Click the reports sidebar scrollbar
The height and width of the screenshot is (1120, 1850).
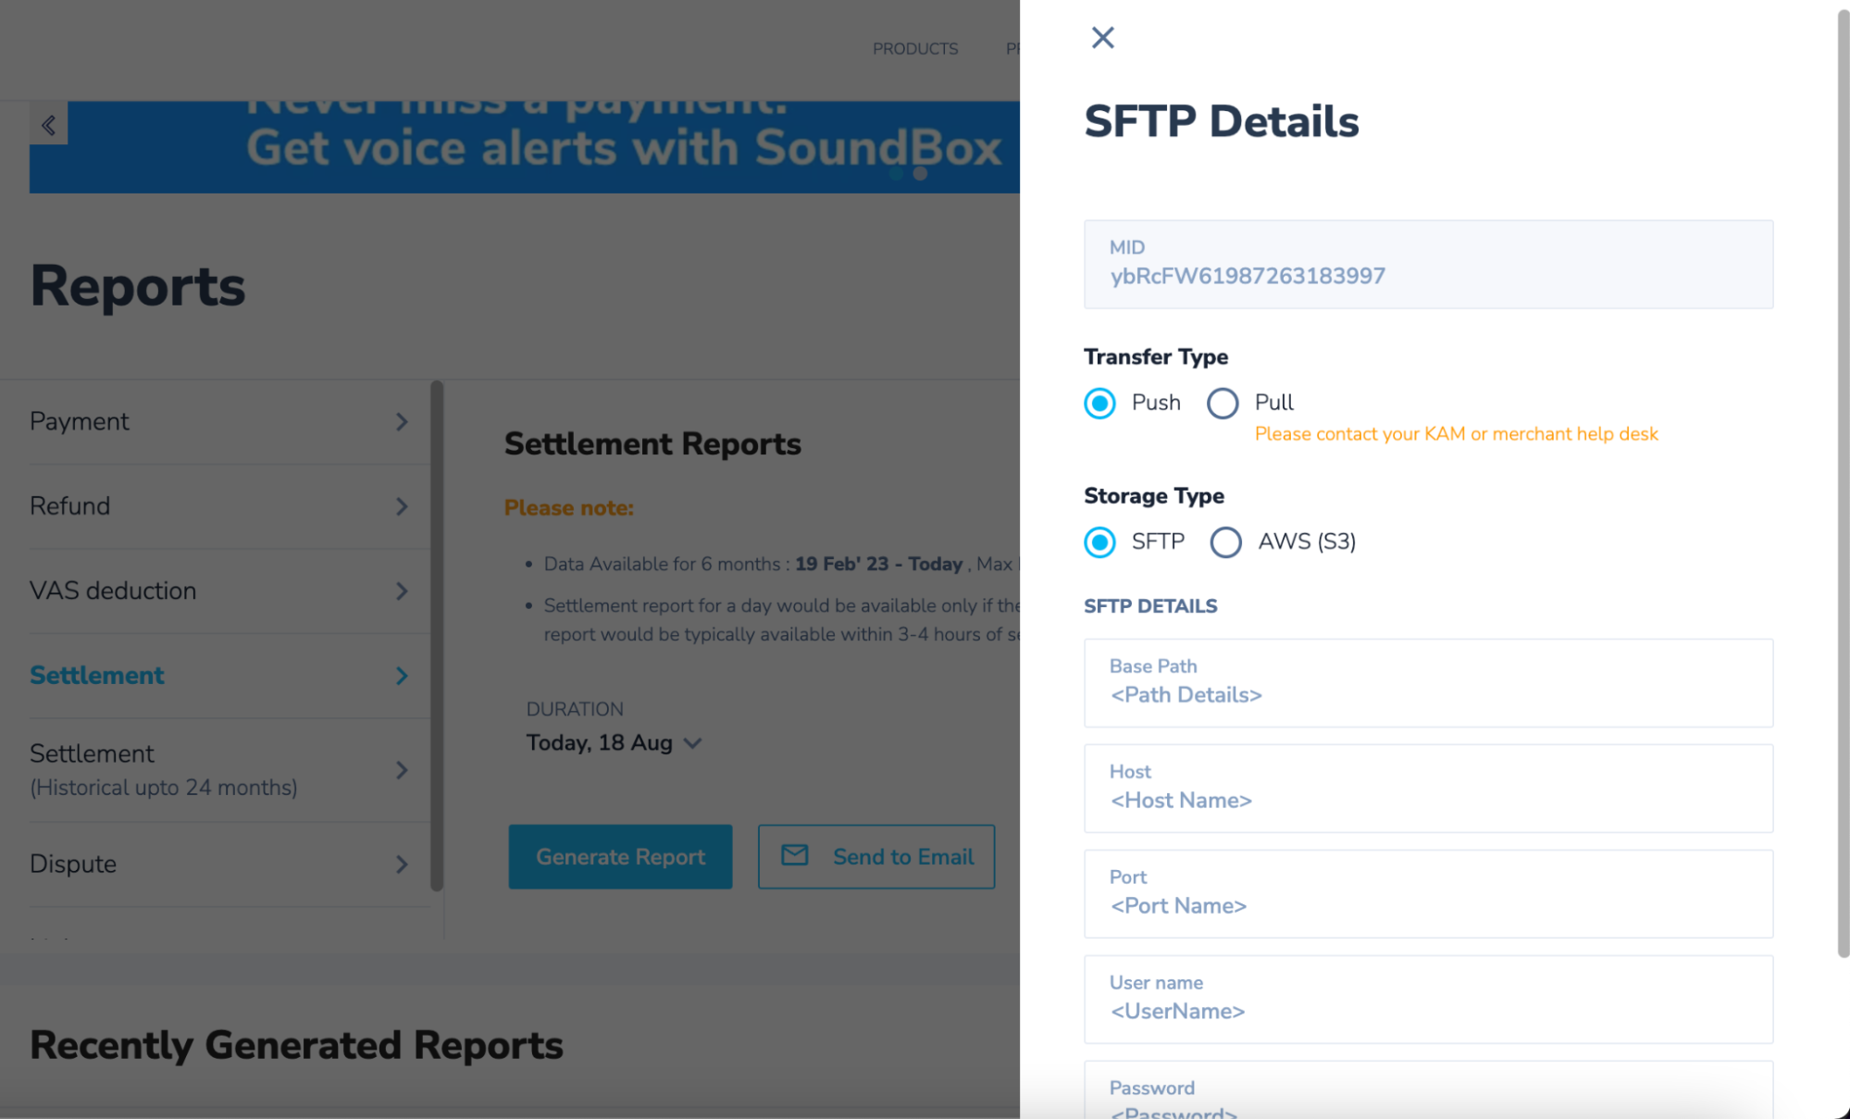[437, 636]
